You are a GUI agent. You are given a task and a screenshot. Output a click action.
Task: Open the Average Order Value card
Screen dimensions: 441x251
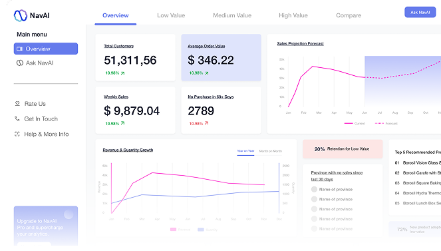click(221, 58)
